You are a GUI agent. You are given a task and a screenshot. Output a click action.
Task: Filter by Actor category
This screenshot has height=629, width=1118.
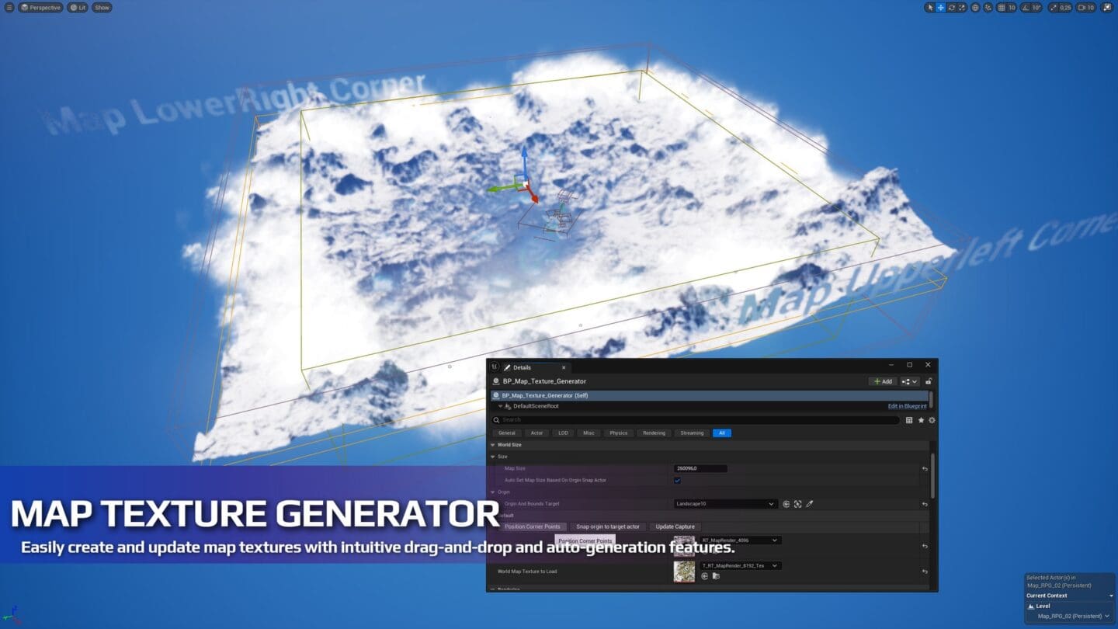pos(536,433)
